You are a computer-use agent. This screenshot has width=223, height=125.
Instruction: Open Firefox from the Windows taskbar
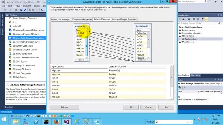[x=56, y=122]
